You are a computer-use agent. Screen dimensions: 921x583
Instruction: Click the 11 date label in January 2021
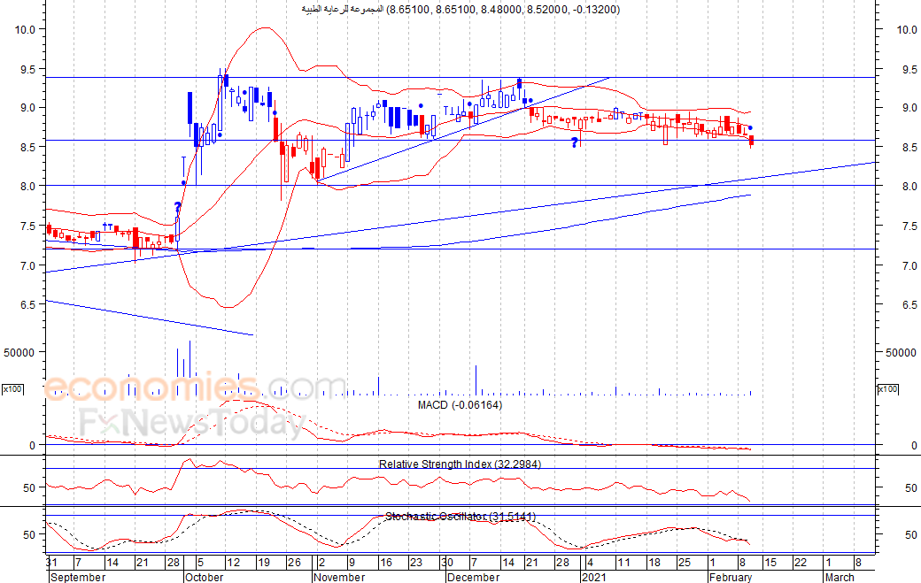coord(623,563)
